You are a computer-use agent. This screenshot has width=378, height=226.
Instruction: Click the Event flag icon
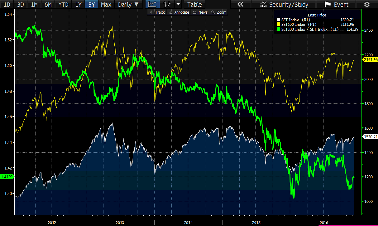point(334,4)
